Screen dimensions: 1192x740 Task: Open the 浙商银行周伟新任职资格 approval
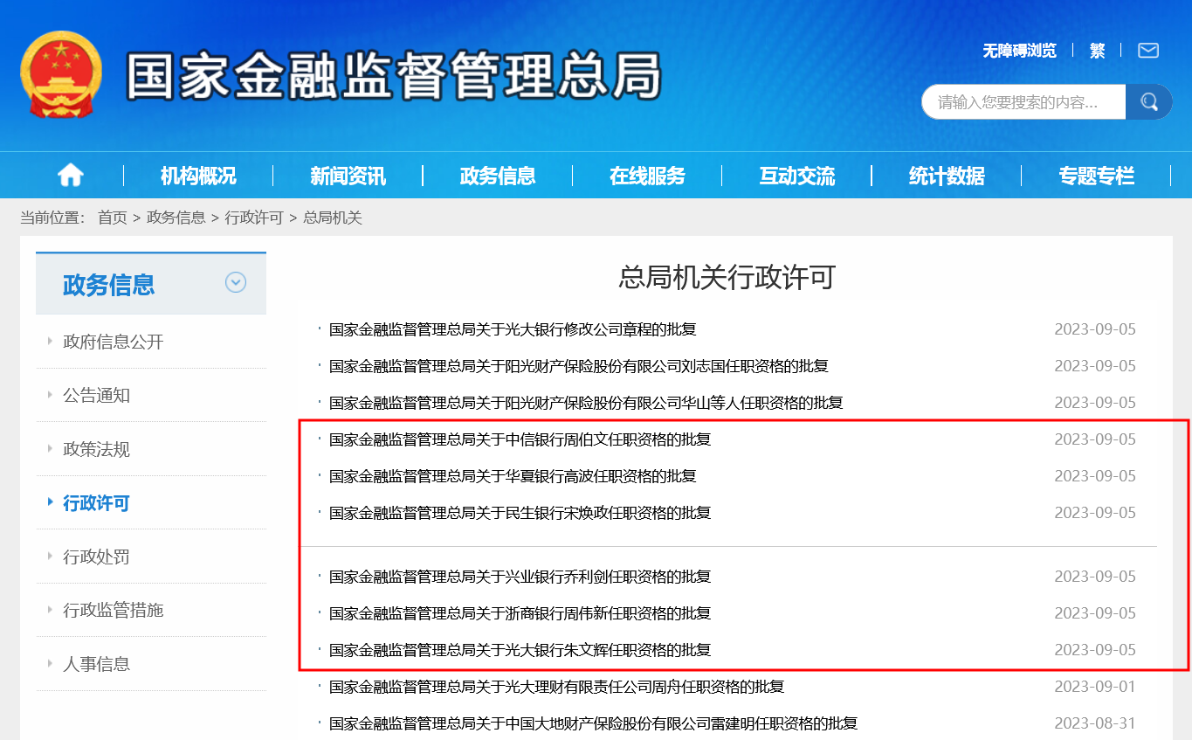pyautogui.click(x=520, y=613)
